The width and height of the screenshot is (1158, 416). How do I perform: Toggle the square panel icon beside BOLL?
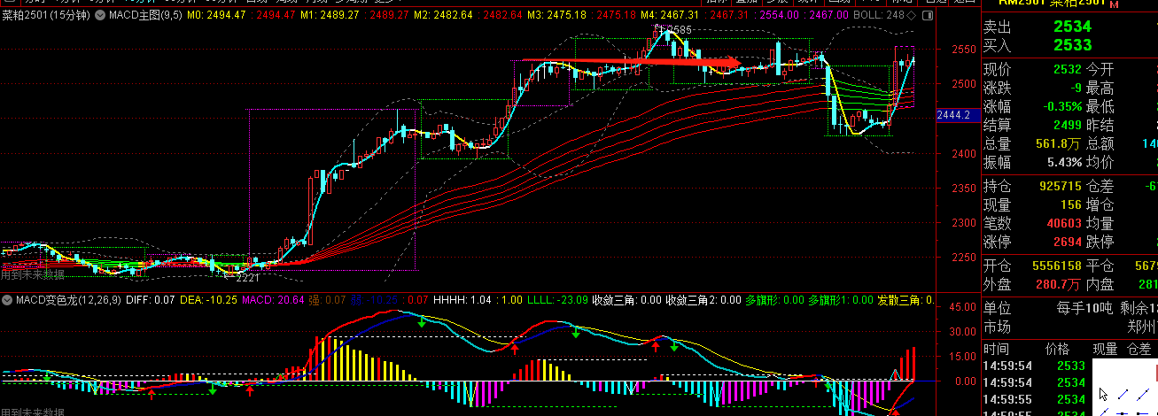pyautogui.click(x=927, y=16)
